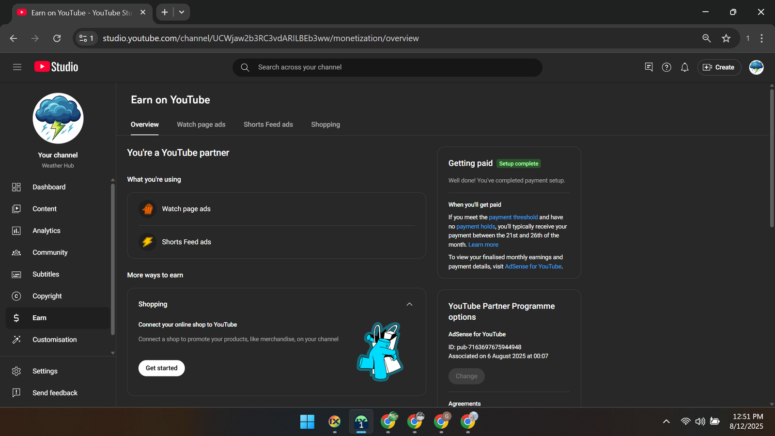Switch to the Watch page ads tab
775x436 pixels.
coord(201,125)
